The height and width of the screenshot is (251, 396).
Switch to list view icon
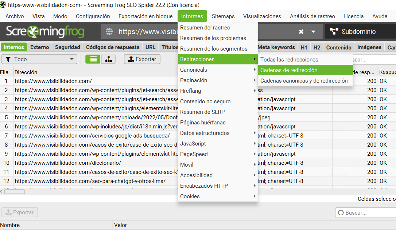93,59
